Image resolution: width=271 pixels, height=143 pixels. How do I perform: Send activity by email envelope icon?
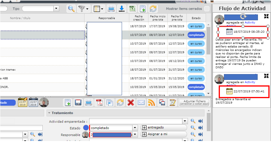[141, 102]
